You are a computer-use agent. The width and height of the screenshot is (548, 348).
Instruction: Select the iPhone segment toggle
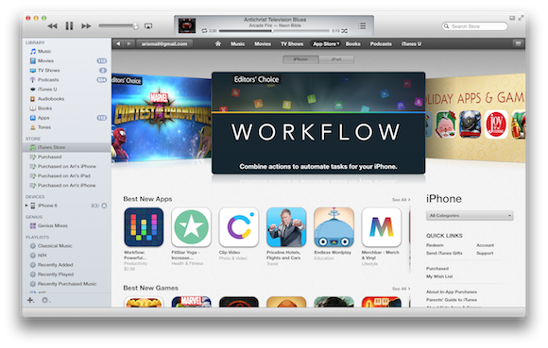coord(300,59)
